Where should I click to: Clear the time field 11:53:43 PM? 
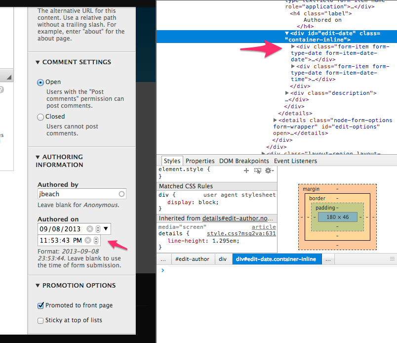(88, 240)
